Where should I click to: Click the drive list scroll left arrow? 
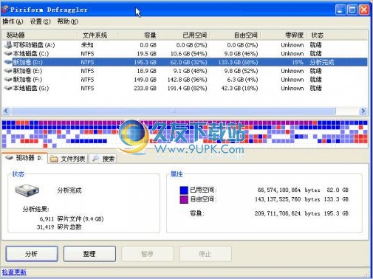6,111
